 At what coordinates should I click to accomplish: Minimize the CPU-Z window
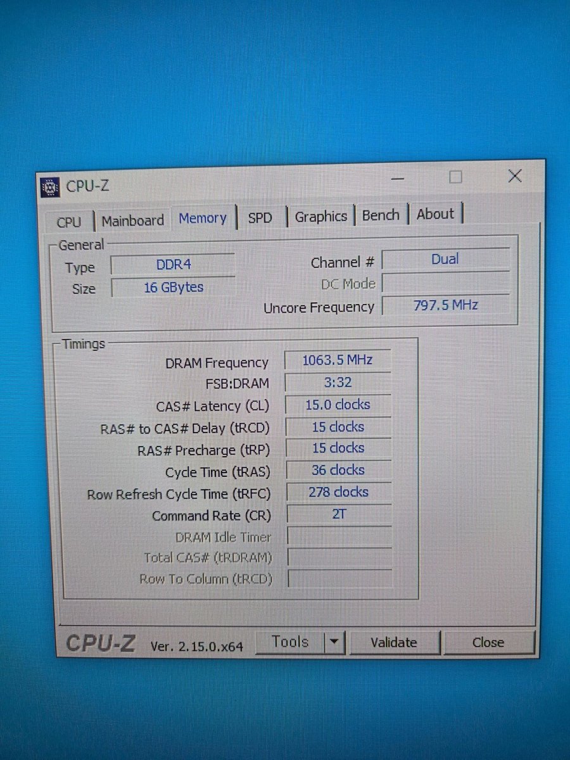(397, 179)
